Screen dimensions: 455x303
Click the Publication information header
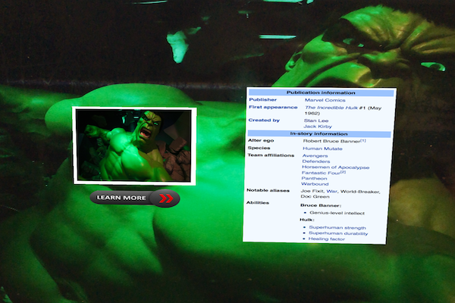click(x=321, y=92)
